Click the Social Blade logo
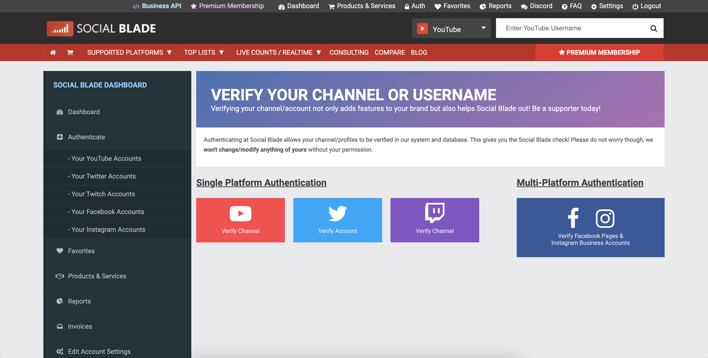708x358 pixels. point(101,28)
